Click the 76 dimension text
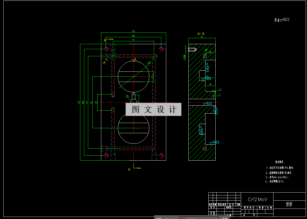Screen dimensions: 307x219 point(133,40)
